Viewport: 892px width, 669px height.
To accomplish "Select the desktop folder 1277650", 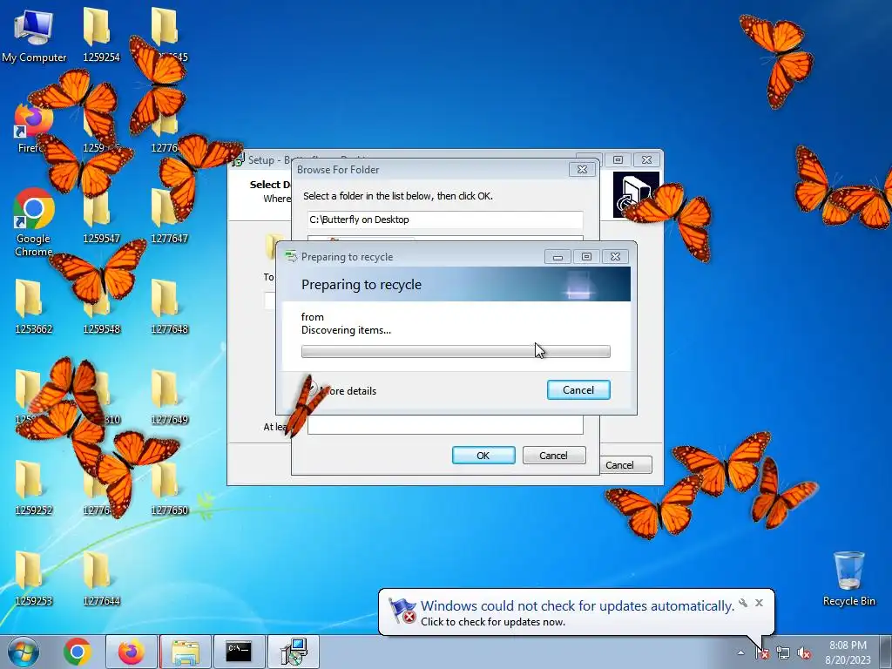I will pyautogui.click(x=169, y=488).
